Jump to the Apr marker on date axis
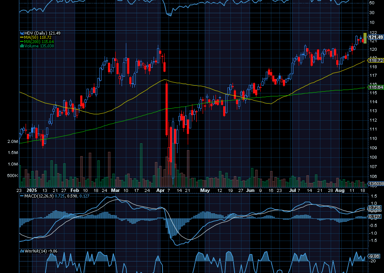The image size is (384, 273). (160, 190)
